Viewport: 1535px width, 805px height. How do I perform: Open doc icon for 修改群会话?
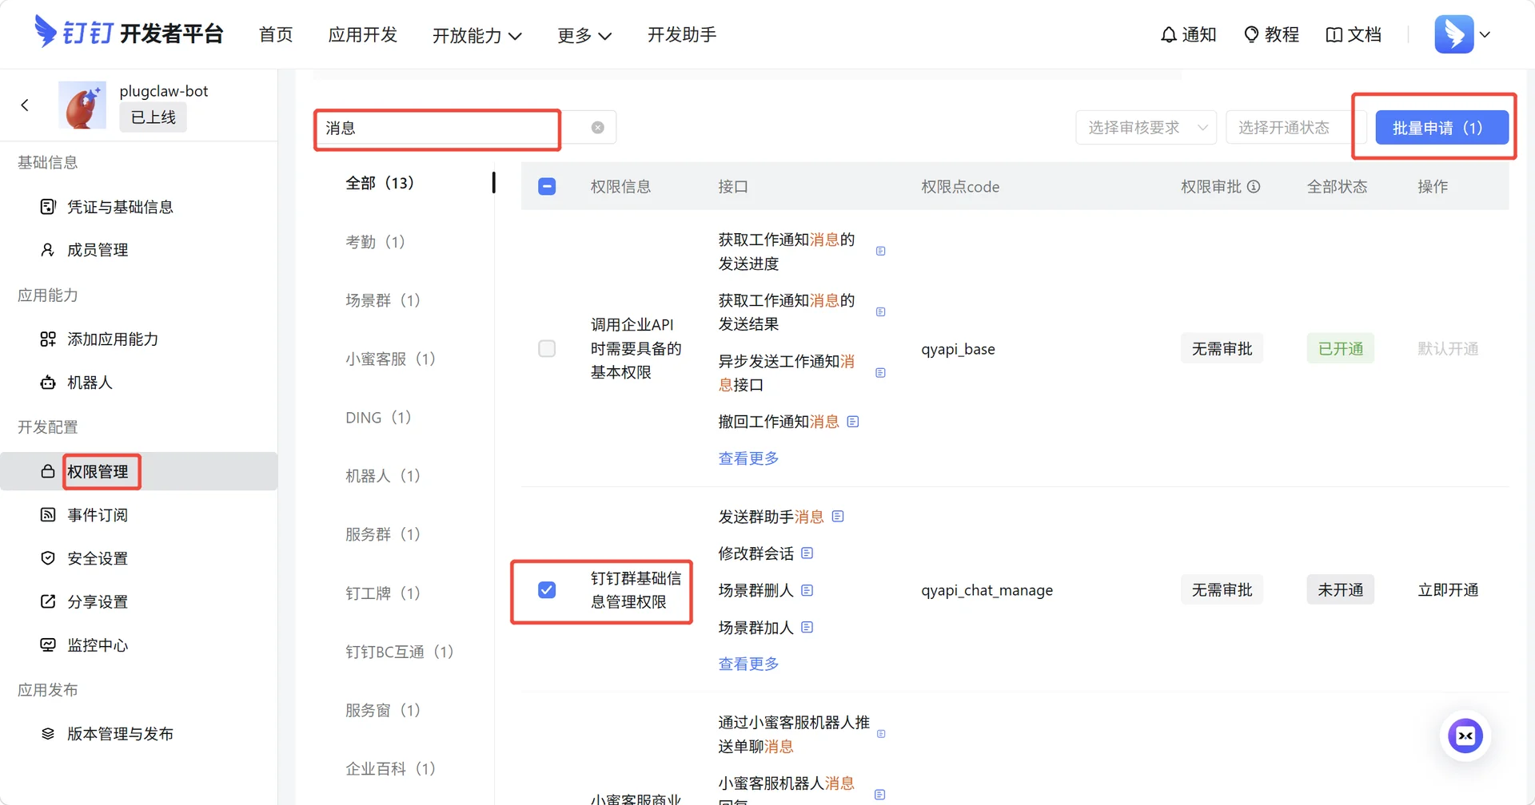[x=807, y=553]
